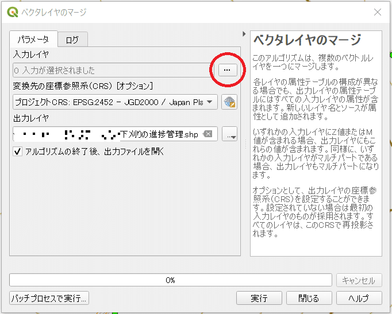Click バッチプロセスで実行 button
Viewport: 392px width, 314px height.
pos(49,298)
